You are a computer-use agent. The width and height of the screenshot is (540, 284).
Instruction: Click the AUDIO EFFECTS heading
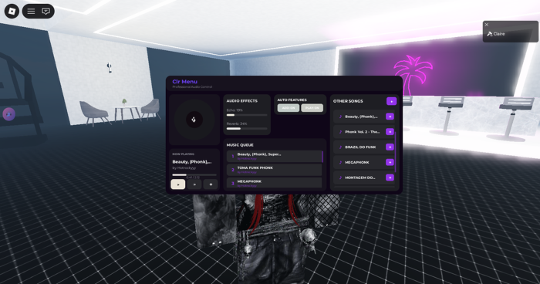pos(241,101)
